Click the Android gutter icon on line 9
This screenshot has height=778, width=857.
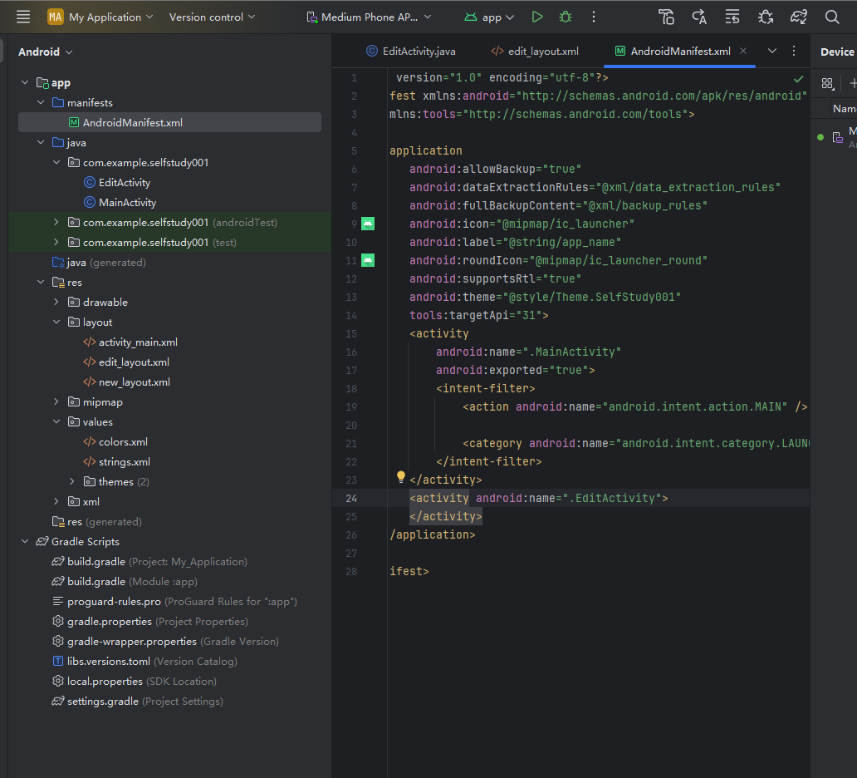pyautogui.click(x=368, y=224)
